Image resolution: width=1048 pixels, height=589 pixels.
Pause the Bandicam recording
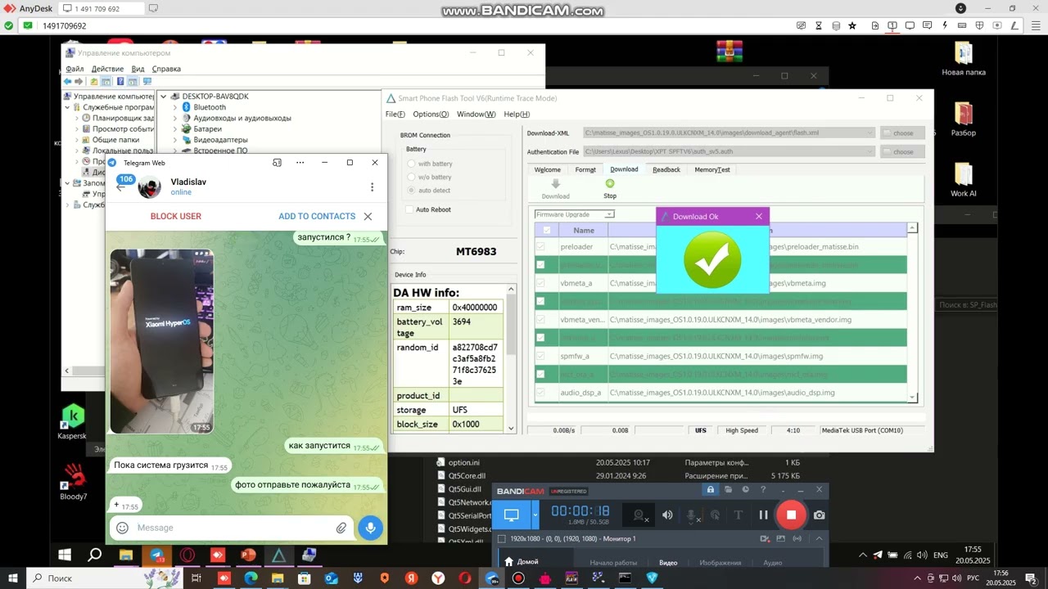click(x=763, y=515)
